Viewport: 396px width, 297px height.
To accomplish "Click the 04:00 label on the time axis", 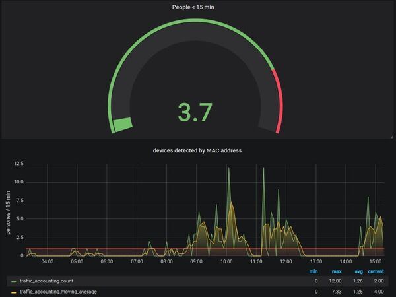I will pyautogui.click(x=47, y=262).
